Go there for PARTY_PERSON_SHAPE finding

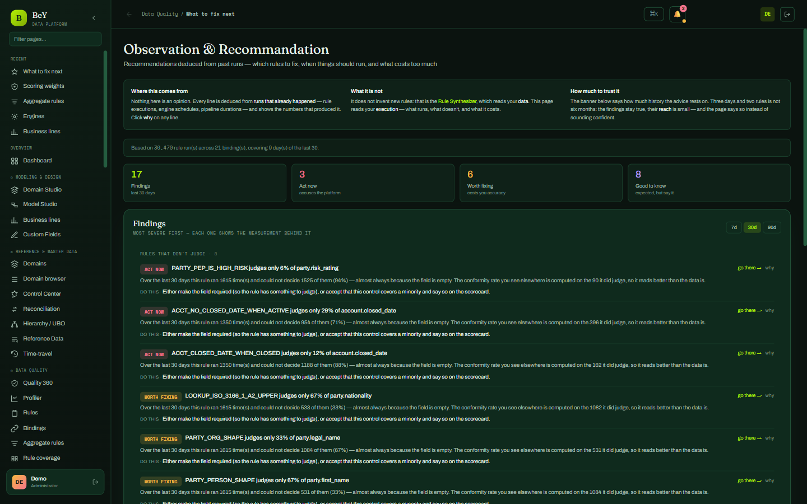(x=749, y=481)
